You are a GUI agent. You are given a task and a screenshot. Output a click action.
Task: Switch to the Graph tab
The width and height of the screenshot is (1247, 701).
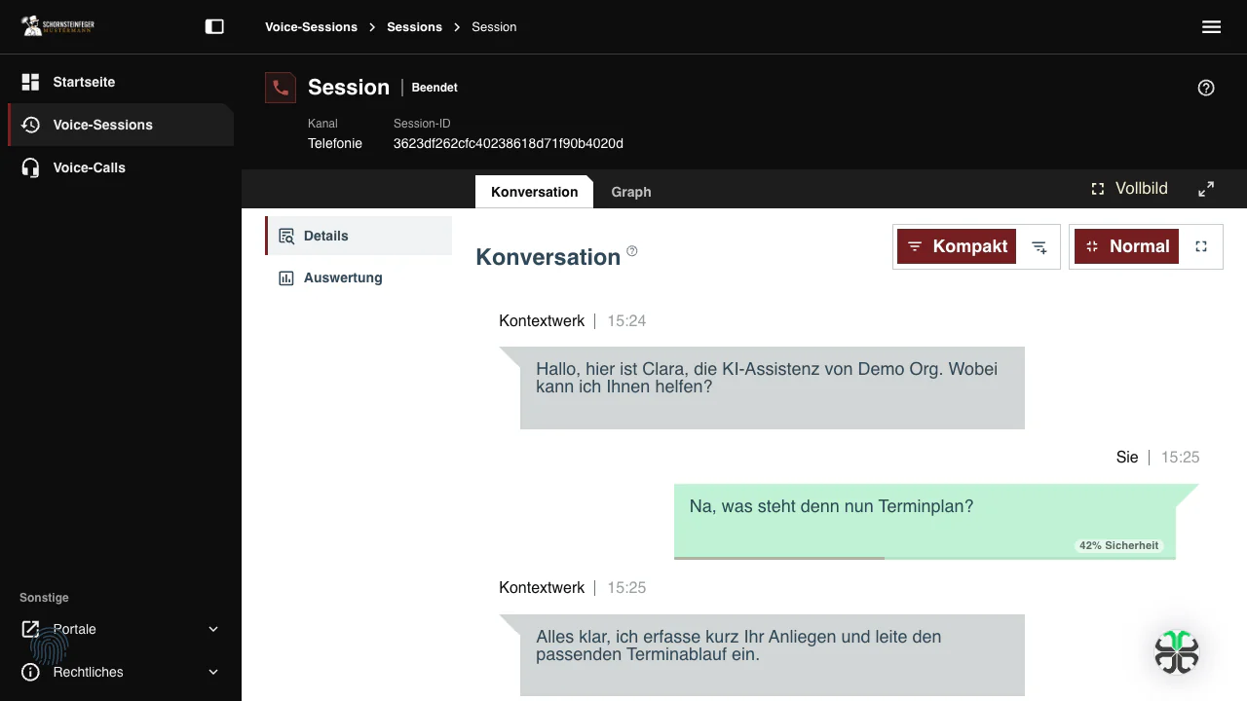click(631, 192)
